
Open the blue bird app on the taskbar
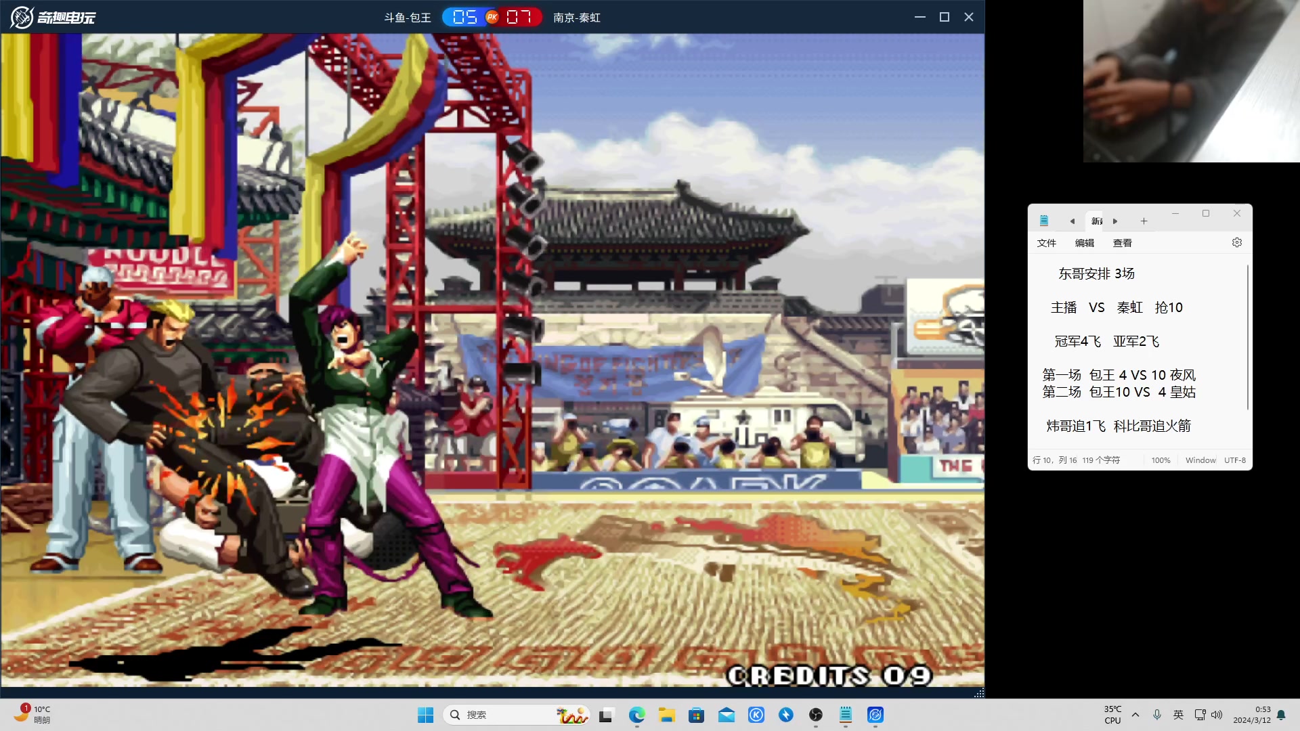pos(786,715)
